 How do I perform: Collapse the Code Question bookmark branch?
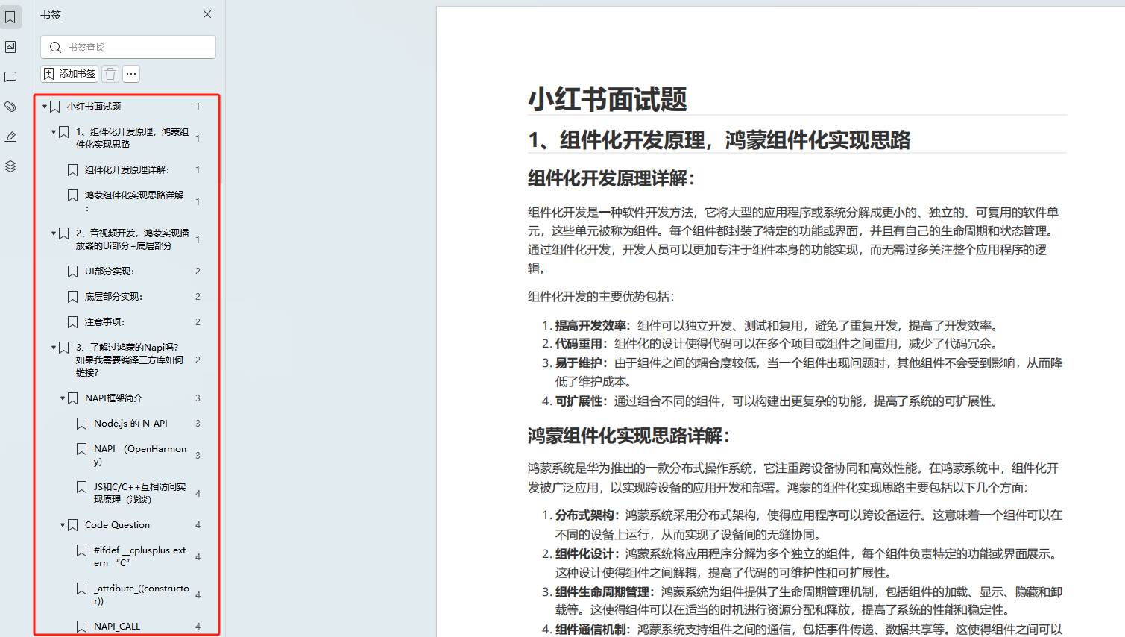tap(63, 525)
